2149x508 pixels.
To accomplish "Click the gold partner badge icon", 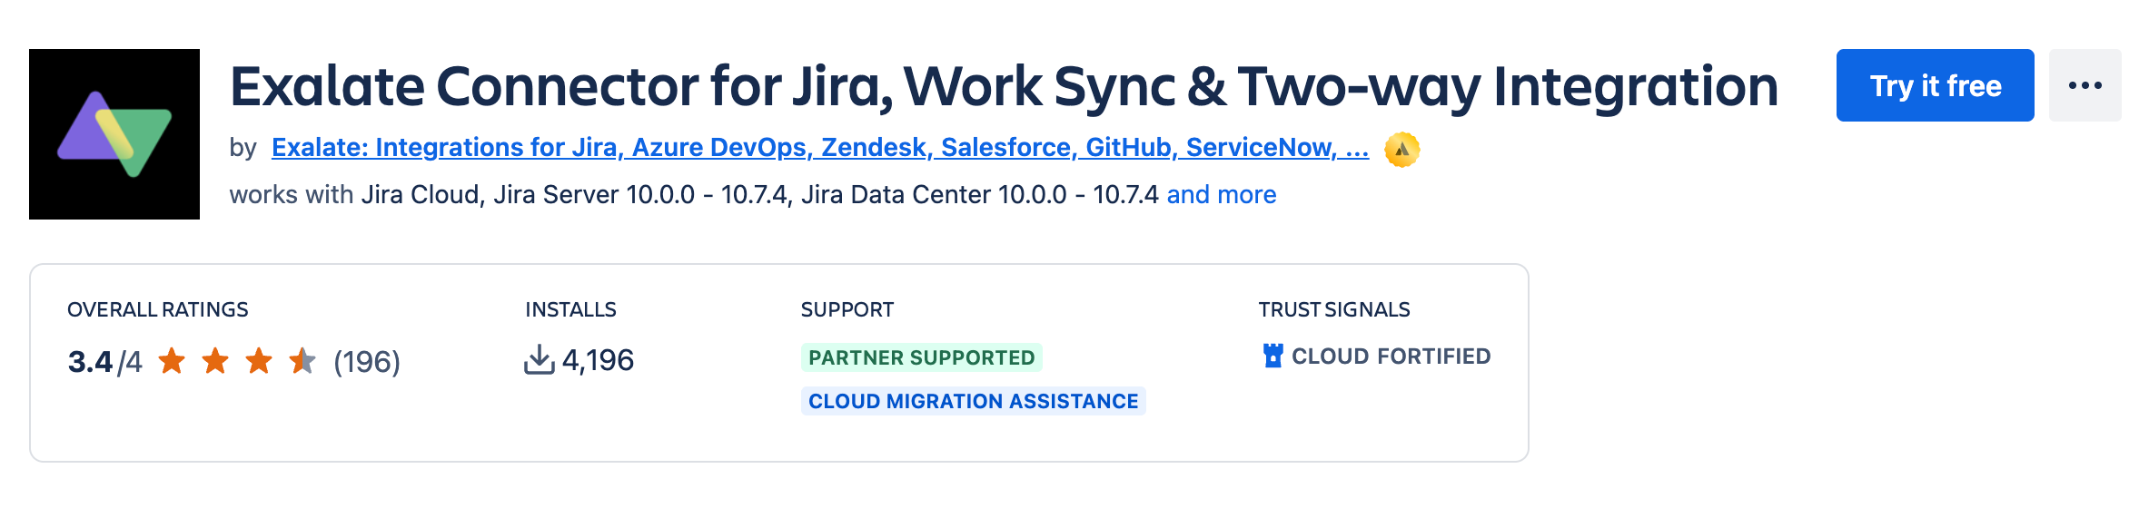I will click(1401, 149).
